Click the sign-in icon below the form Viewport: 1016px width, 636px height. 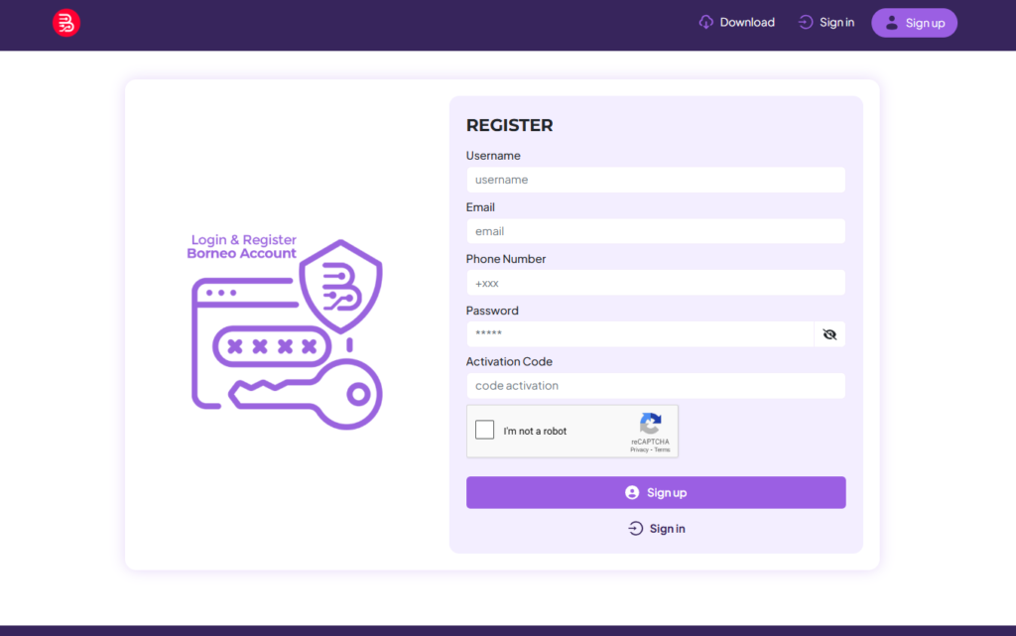(x=636, y=529)
